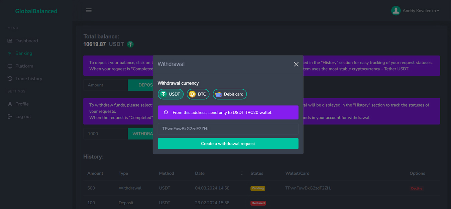Click the Log out arrow icon
451x209 pixels.
click(x=10, y=117)
